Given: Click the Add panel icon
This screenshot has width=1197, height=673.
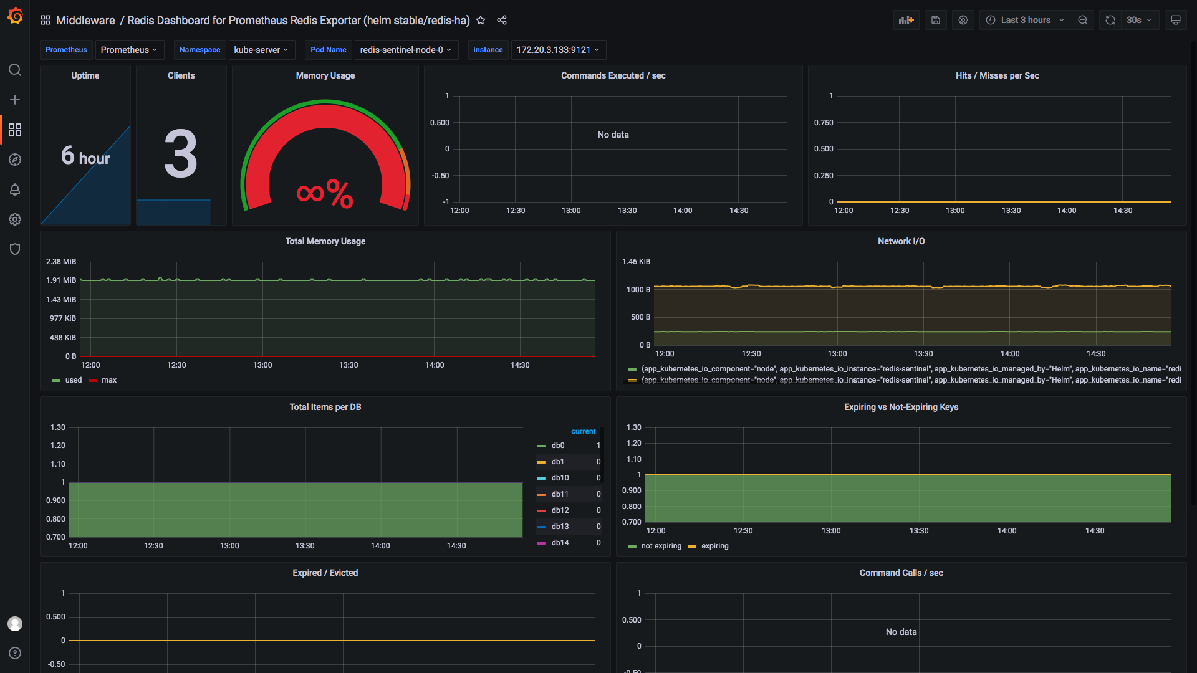Looking at the screenshot, I should [x=906, y=20].
